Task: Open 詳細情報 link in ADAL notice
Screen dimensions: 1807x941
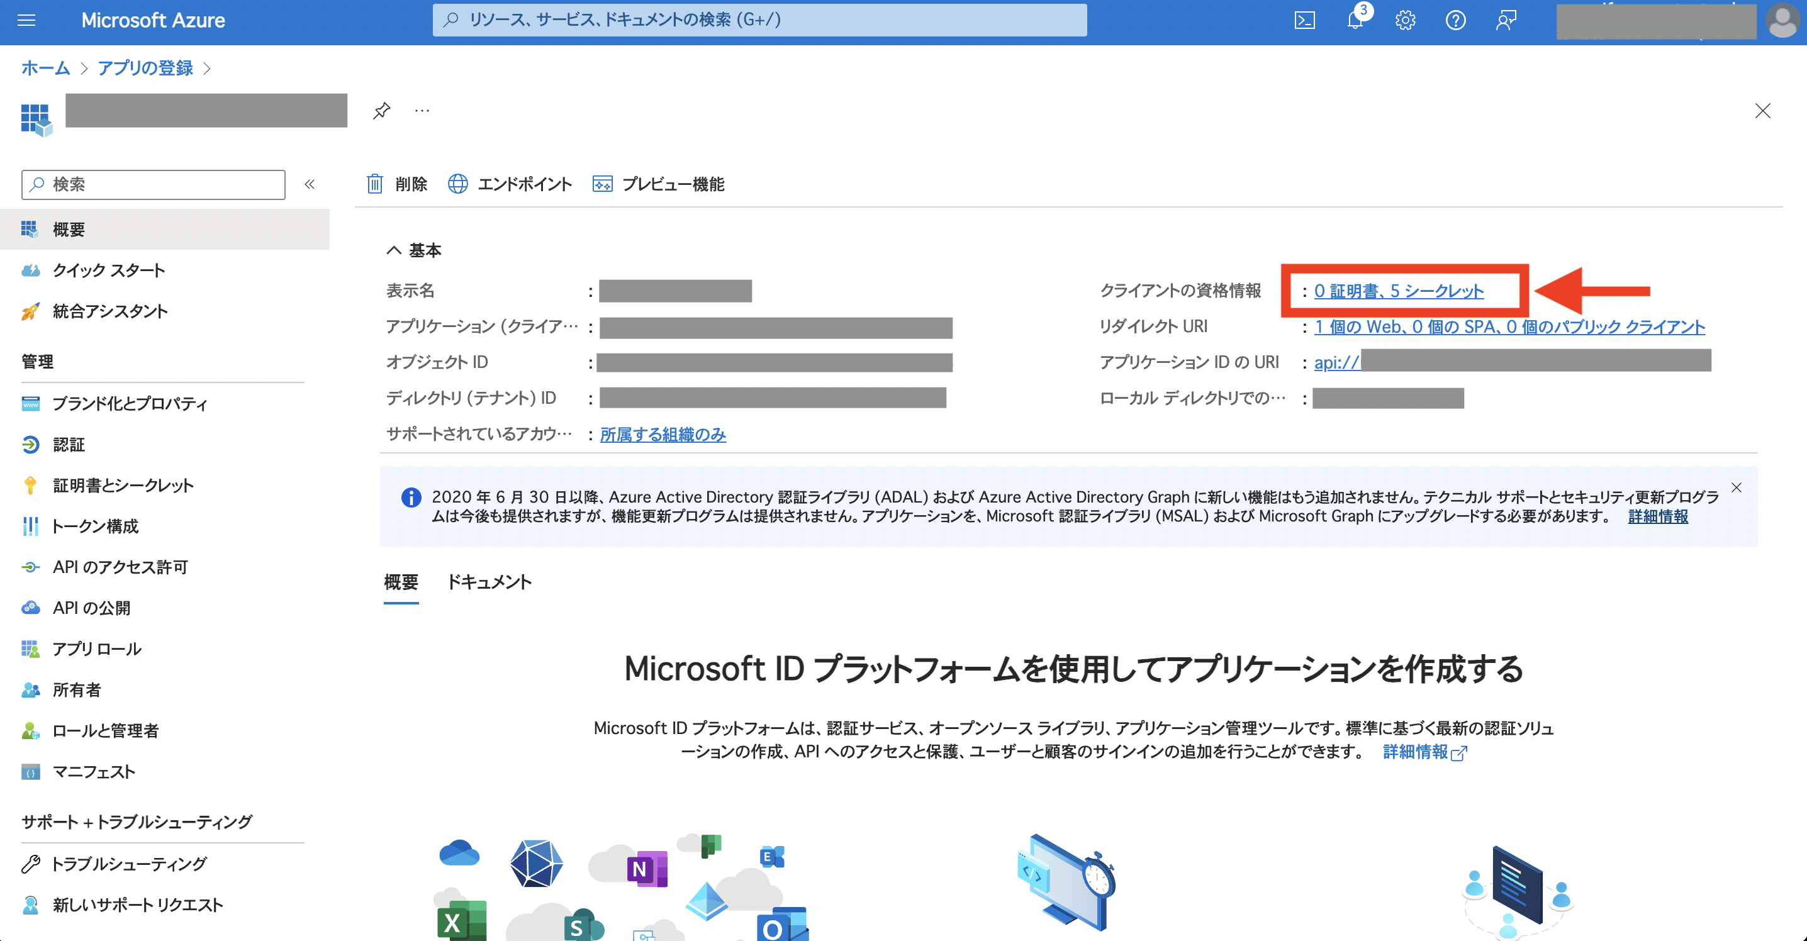Action: point(1658,516)
